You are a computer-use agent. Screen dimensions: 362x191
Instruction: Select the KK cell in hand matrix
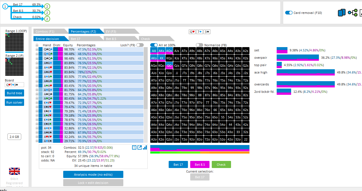coord(162,58)
